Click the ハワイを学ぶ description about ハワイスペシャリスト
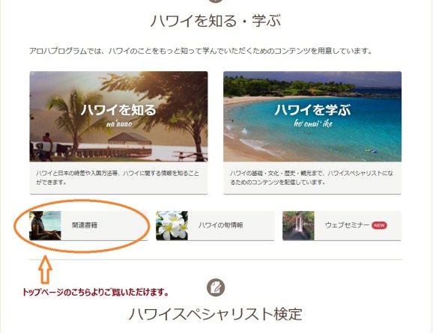Viewport: 433px width, 333px height. (x=312, y=177)
